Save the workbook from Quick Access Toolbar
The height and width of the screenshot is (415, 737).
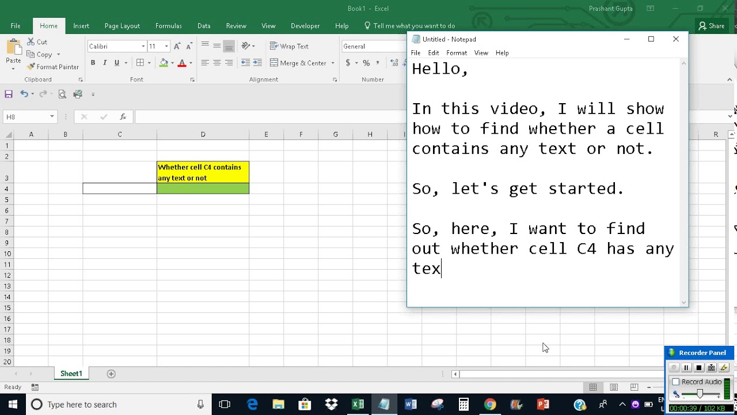click(9, 94)
